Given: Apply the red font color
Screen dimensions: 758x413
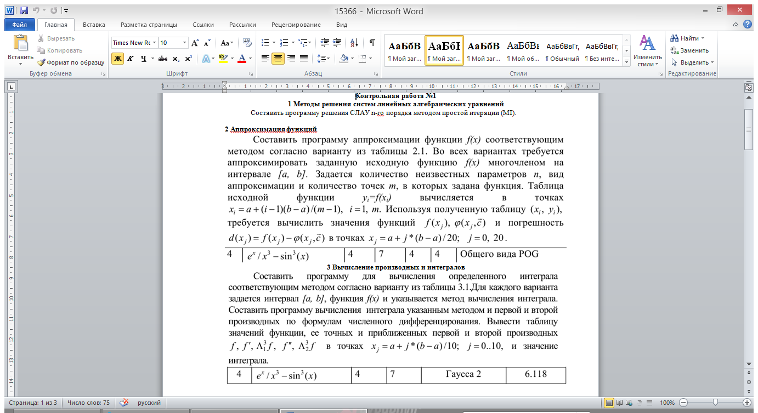Looking at the screenshot, I should (x=242, y=59).
